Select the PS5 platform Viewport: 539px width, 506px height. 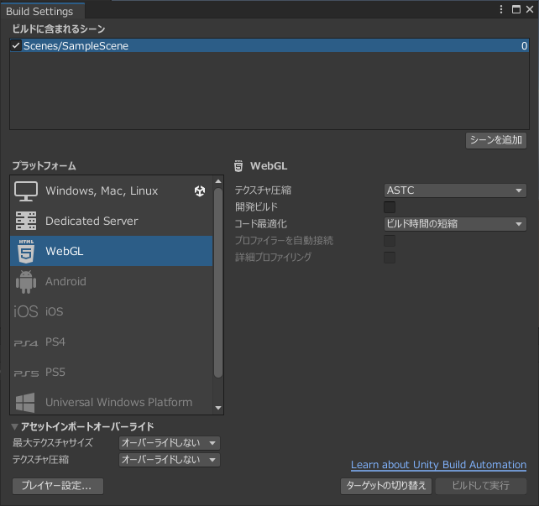[112, 372]
